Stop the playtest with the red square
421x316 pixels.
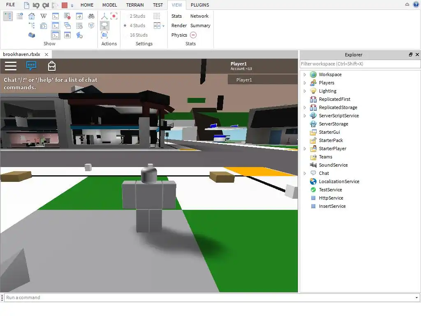click(x=65, y=5)
